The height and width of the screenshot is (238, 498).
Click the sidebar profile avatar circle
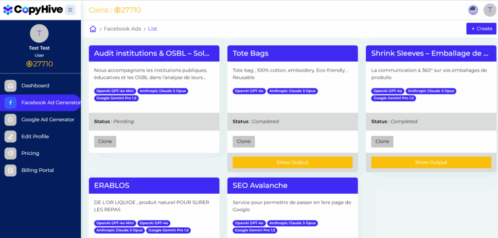39,34
